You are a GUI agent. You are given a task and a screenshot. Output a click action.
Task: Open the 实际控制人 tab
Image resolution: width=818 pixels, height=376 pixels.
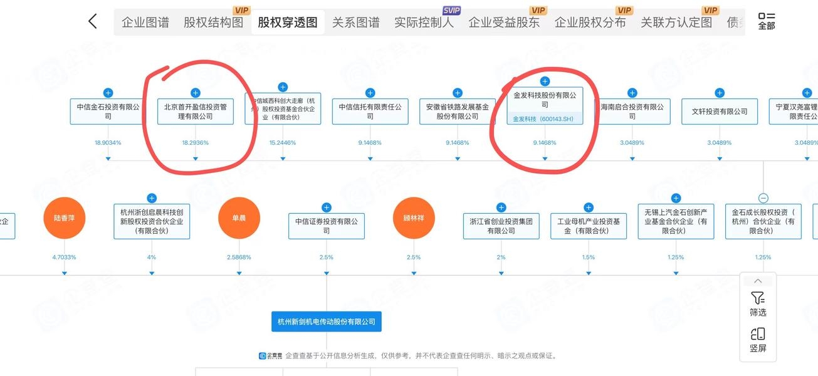tap(424, 23)
